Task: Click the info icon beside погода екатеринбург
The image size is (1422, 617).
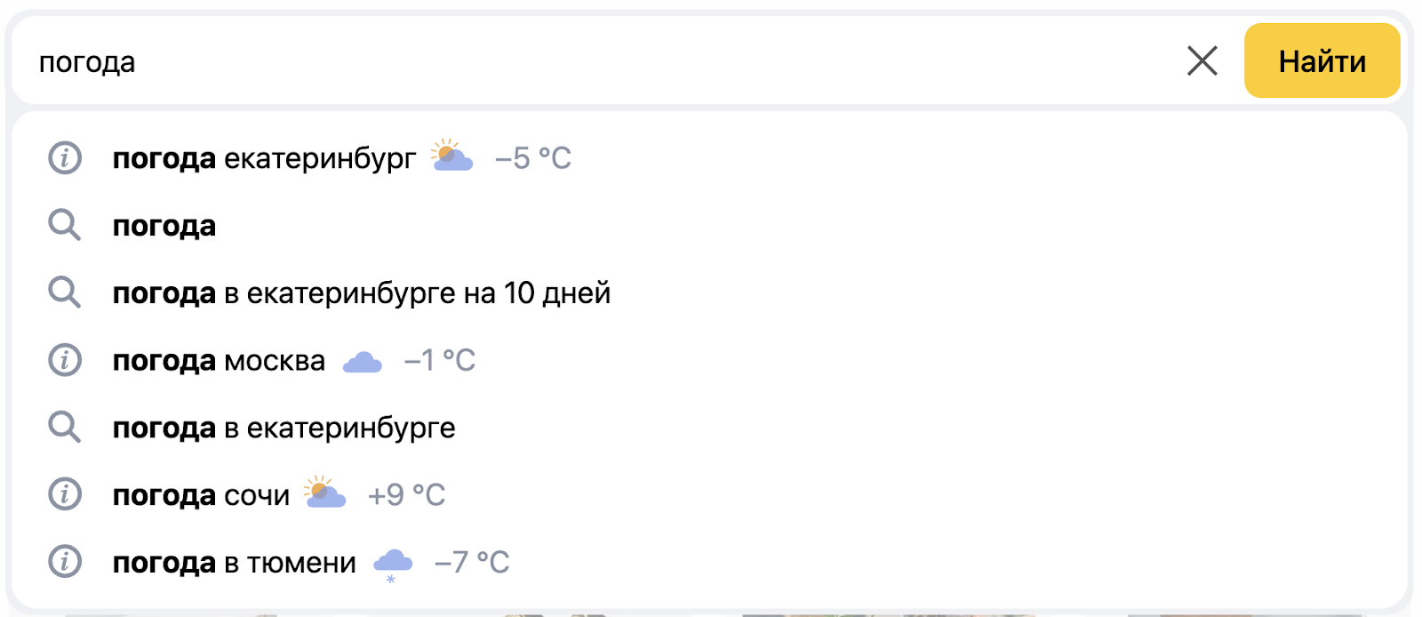Action: pos(64,158)
